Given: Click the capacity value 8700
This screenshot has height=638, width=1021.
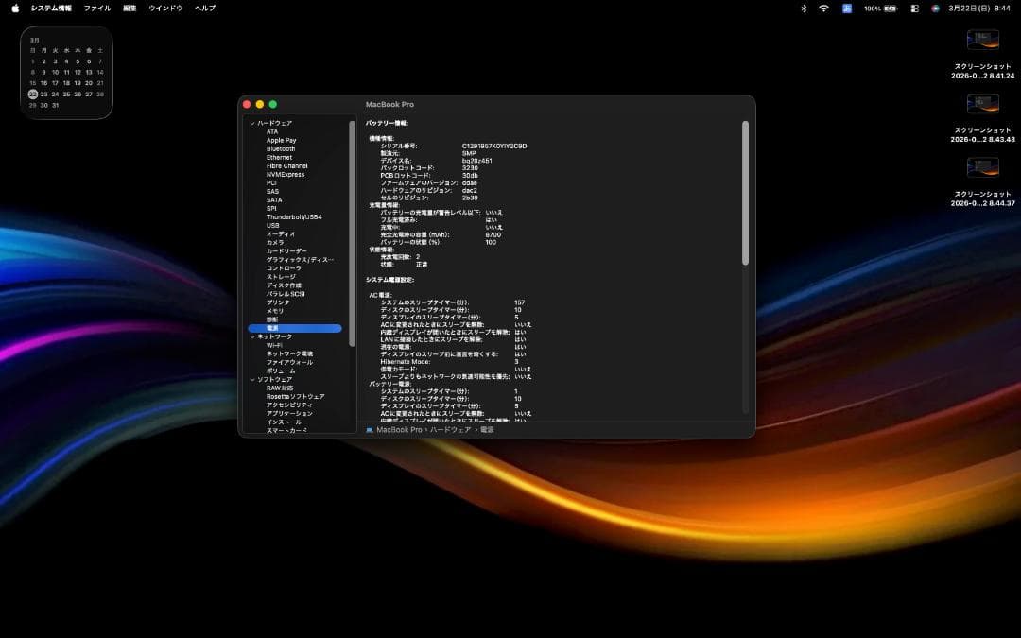Looking at the screenshot, I should [x=493, y=234].
